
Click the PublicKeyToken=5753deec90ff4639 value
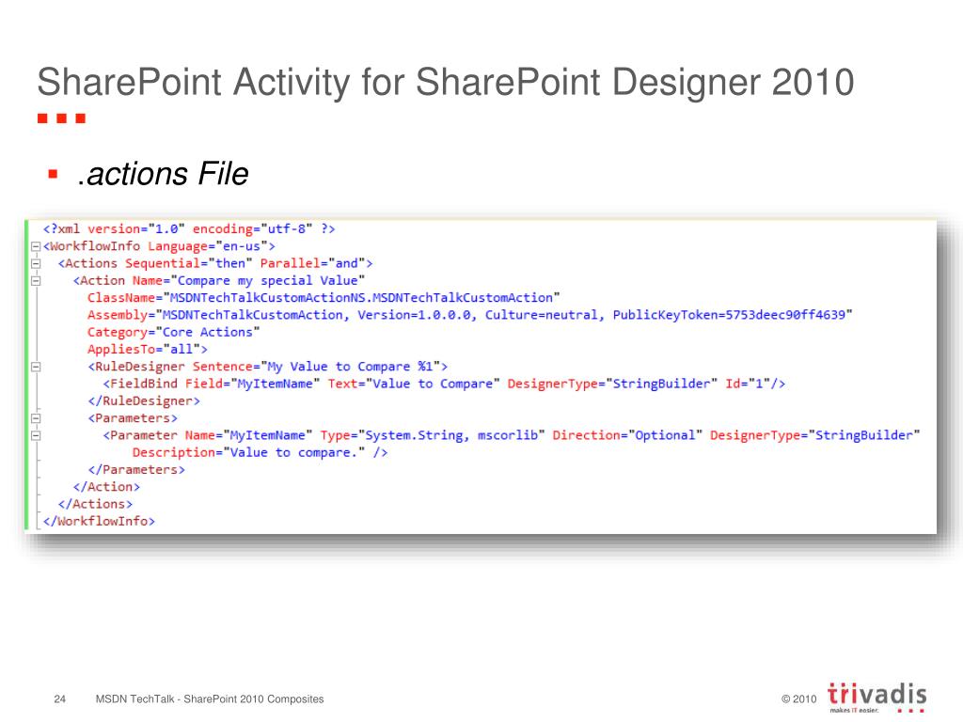point(729,315)
